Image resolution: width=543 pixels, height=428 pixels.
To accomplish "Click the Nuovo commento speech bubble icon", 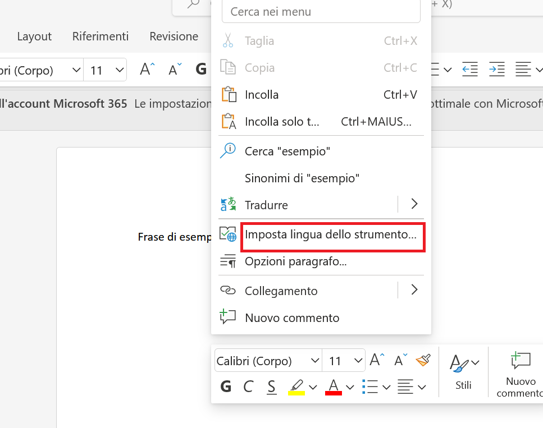I will [x=227, y=316].
